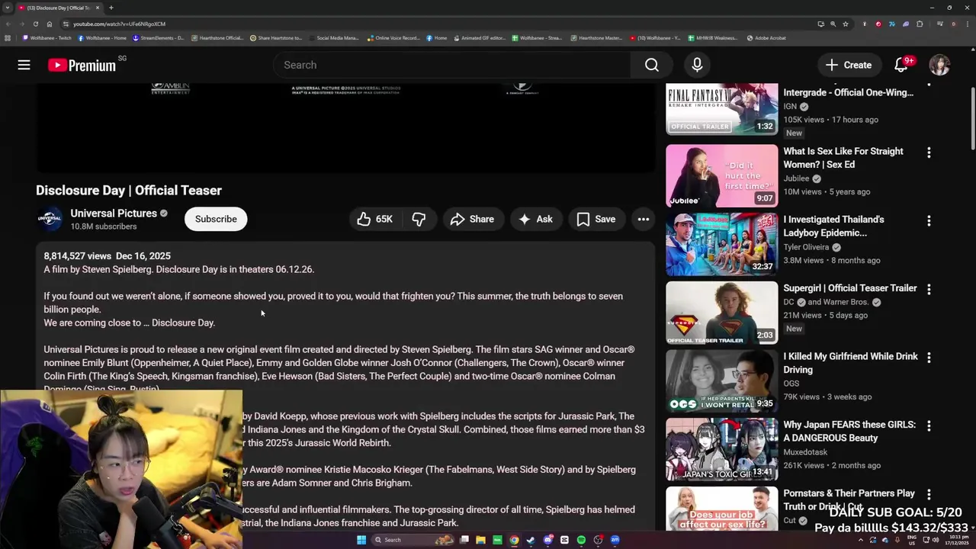The width and height of the screenshot is (976, 549).
Task: Open options for Why Japan FEARS video
Action: pos(929,426)
